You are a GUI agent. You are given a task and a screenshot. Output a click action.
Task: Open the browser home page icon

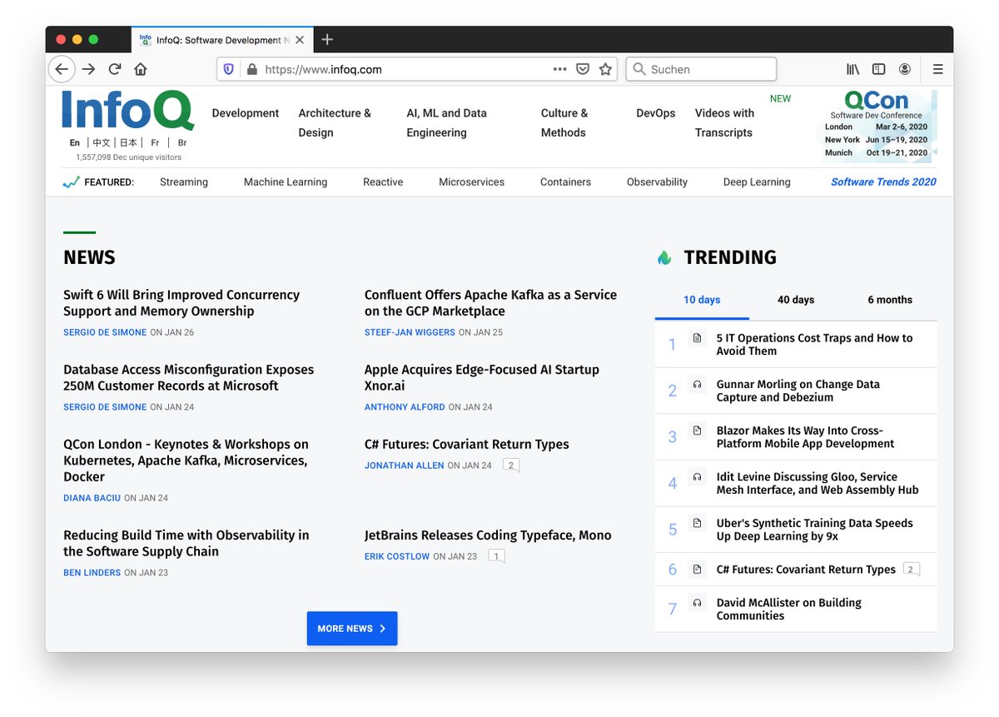point(141,69)
